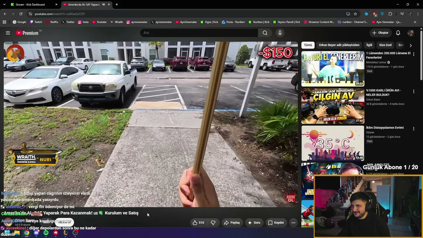This screenshot has width=423, height=238.
Task: Open the Netflix bookmark
Action: (x=52, y=22)
